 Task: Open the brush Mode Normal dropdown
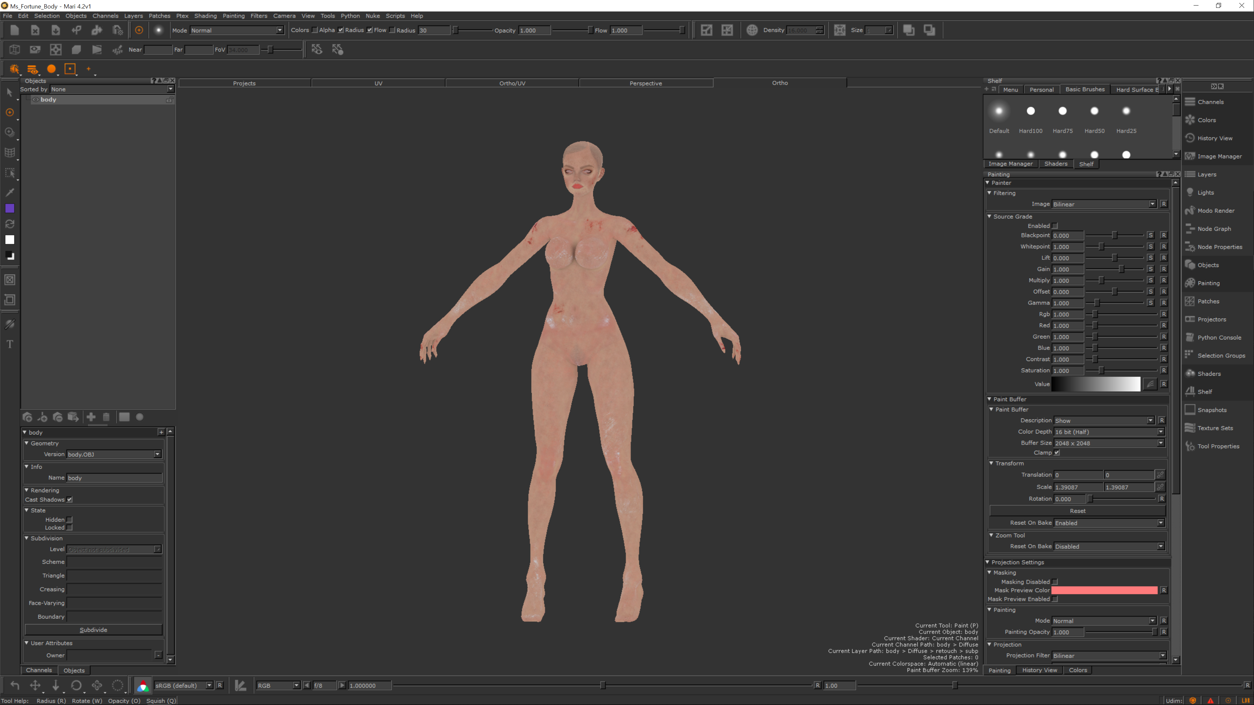[x=236, y=30]
